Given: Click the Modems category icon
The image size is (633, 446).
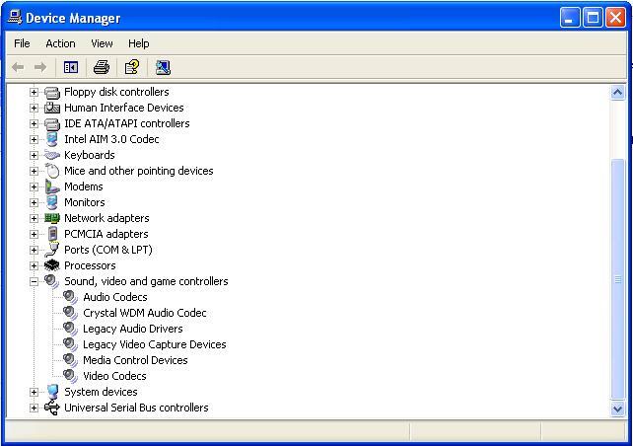Looking at the screenshot, I should tap(52, 186).
